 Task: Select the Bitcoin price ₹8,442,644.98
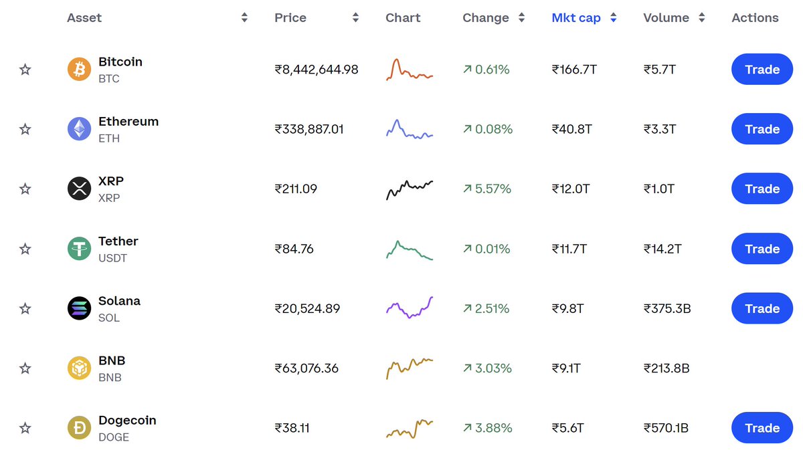(317, 70)
